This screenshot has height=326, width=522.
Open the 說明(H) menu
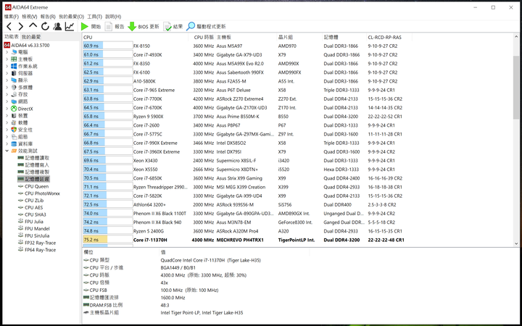pos(113,17)
